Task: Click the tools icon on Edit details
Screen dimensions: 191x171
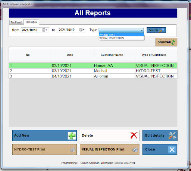Action: coord(172,135)
